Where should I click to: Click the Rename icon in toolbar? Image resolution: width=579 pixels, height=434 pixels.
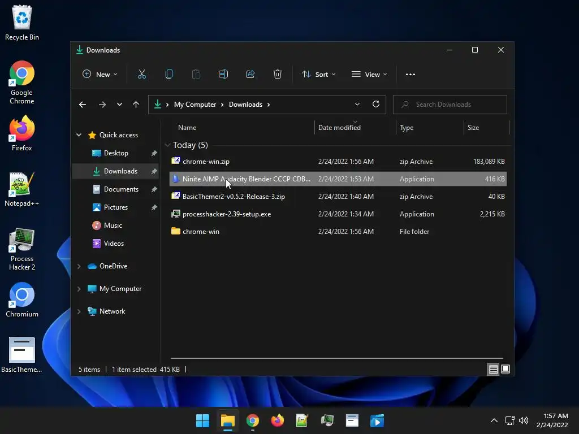223,74
